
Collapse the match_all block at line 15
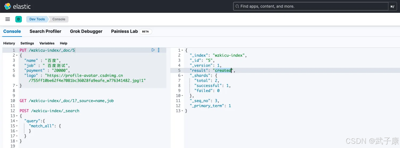(17, 126)
